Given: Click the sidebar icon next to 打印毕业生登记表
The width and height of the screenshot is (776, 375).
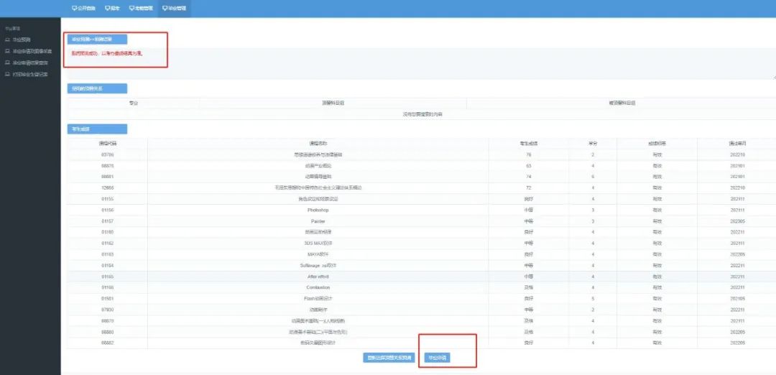Looking at the screenshot, I should pos(7,74).
